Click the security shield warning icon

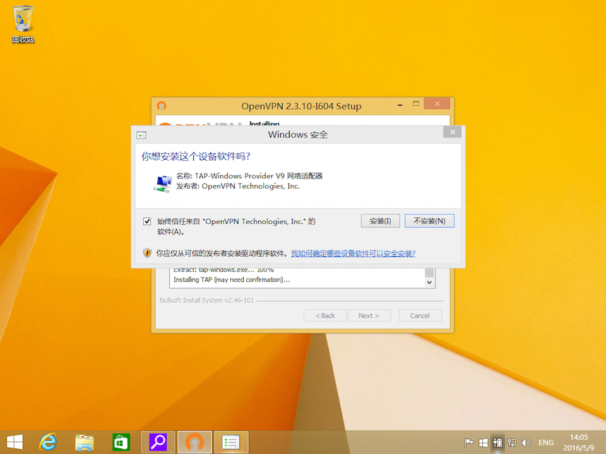(147, 253)
